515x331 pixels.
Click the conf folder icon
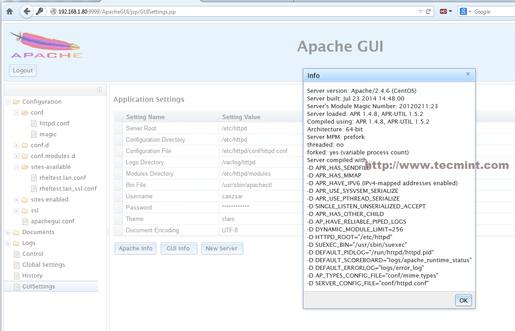[x=25, y=113]
